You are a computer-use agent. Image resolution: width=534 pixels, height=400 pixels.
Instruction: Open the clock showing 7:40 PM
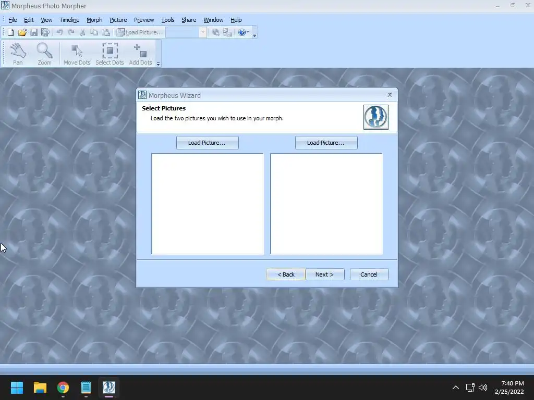[x=509, y=387]
